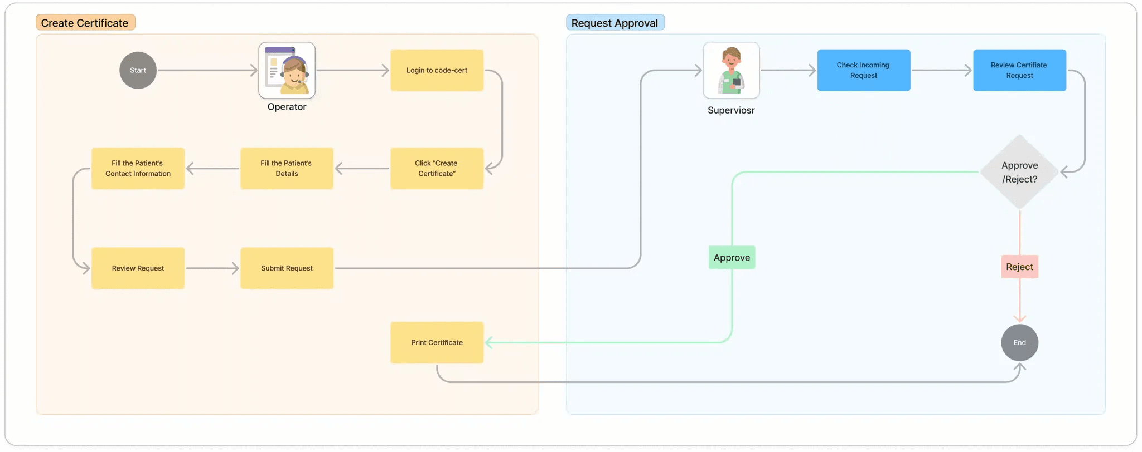Select the Submit Request step box
The width and height of the screenshot is (1142, 452).
[x=287, y=268]
